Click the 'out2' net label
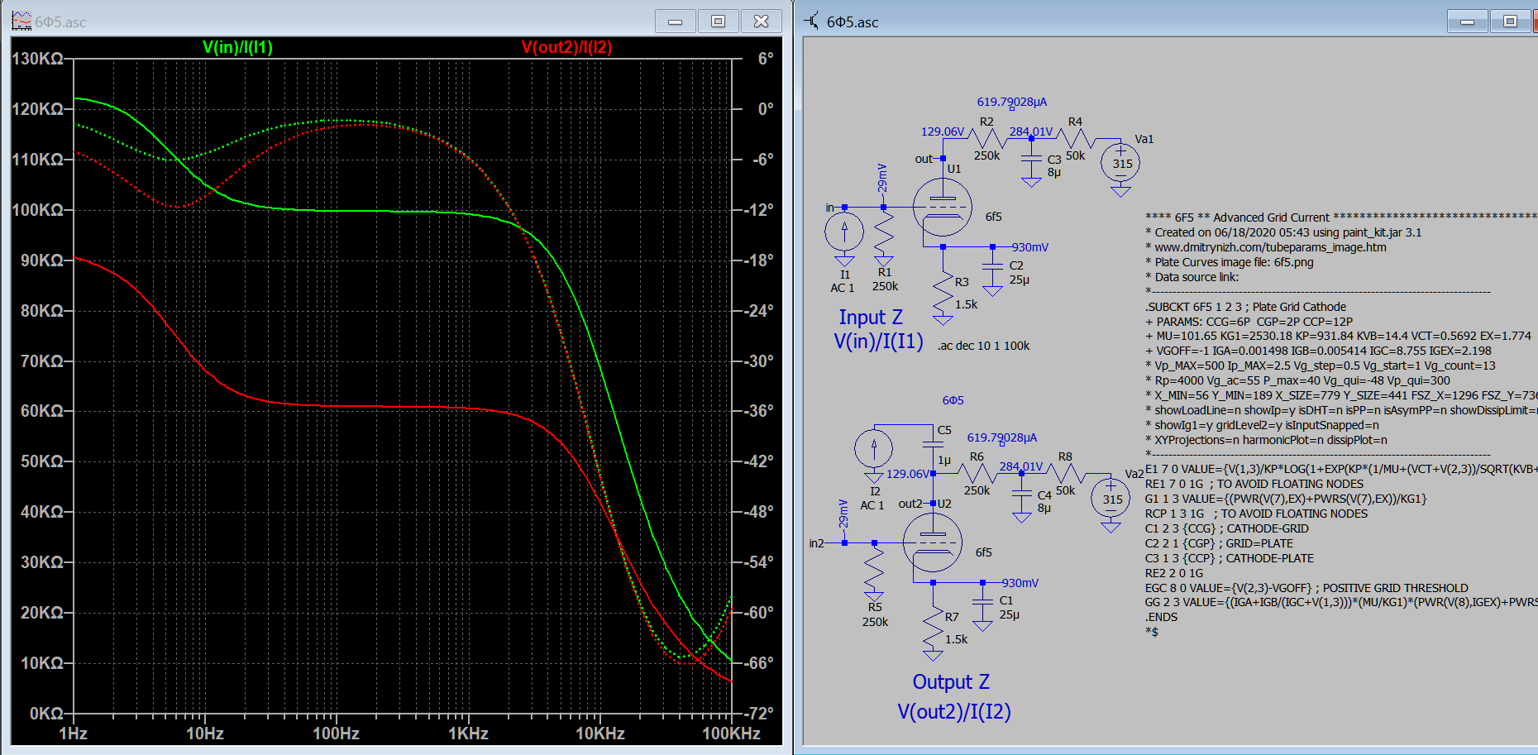 click(x=910, y=504)
